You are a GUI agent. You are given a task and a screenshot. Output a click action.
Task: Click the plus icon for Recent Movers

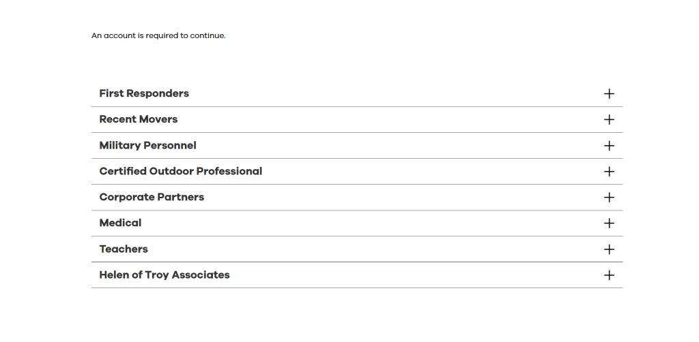[x=609, y=120]
